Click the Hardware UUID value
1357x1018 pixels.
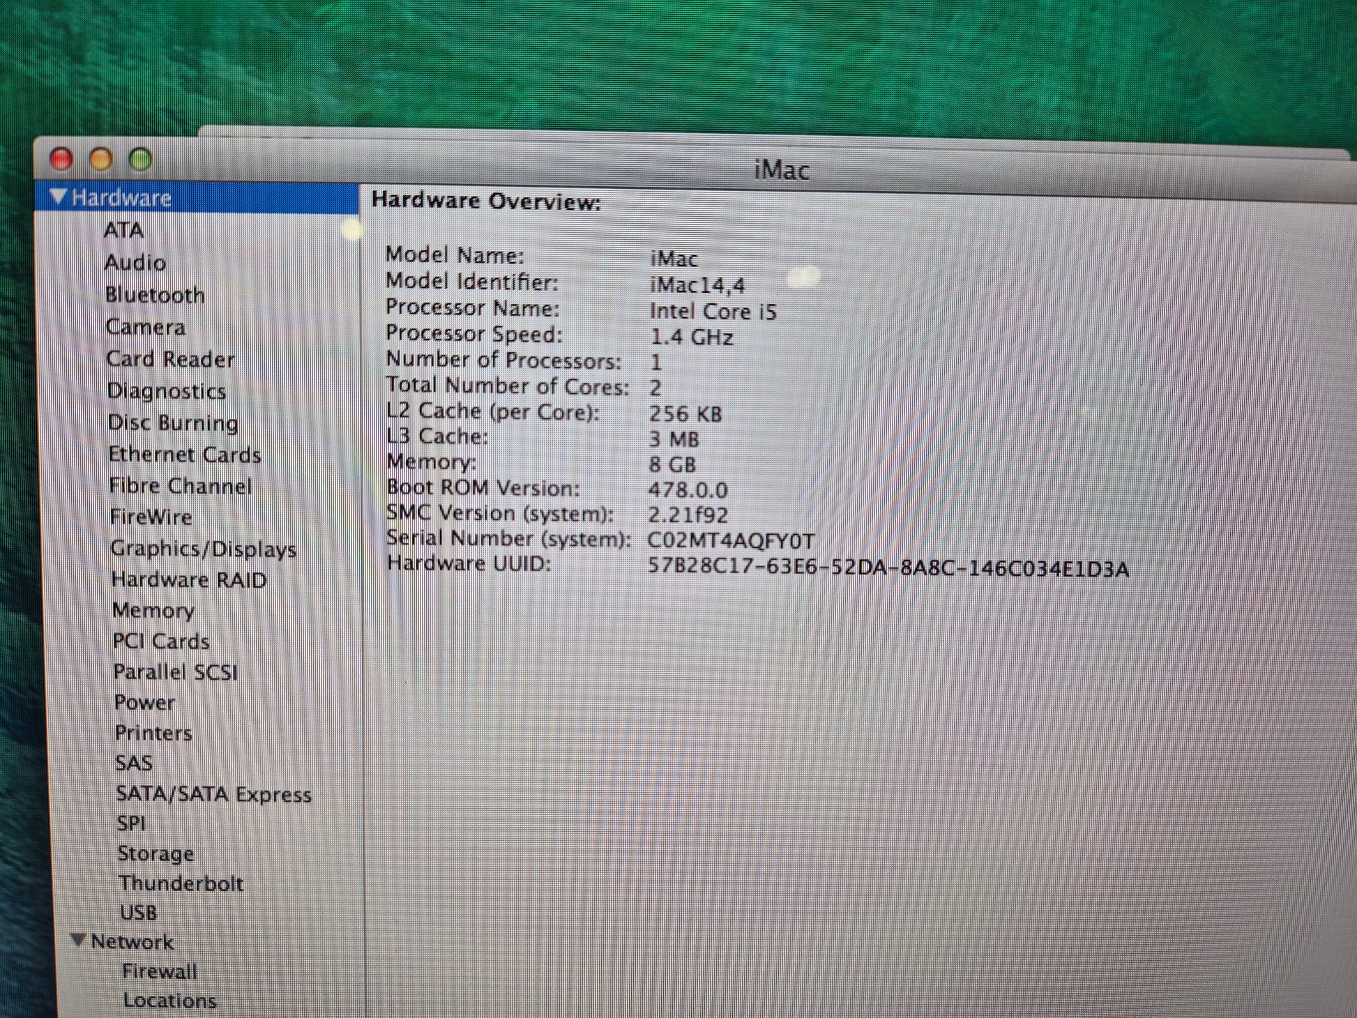pyautogui.click(x=888, y=568)
